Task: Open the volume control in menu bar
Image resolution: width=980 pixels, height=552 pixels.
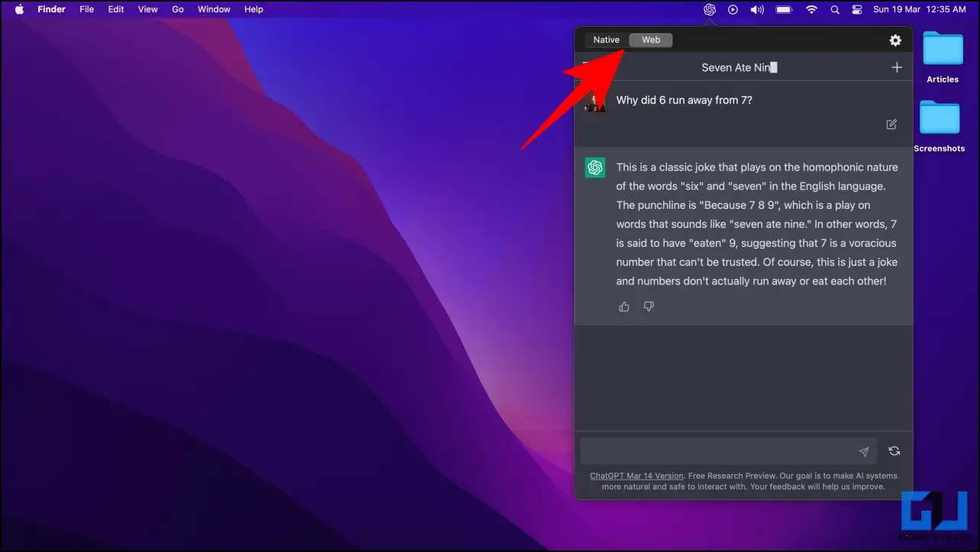Action: coord(757,9)
